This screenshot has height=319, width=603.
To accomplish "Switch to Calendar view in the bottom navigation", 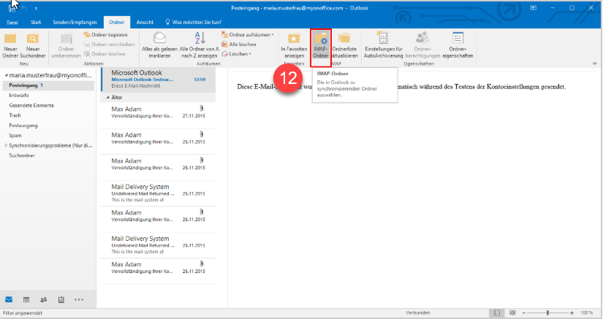I will coord(27,299).
